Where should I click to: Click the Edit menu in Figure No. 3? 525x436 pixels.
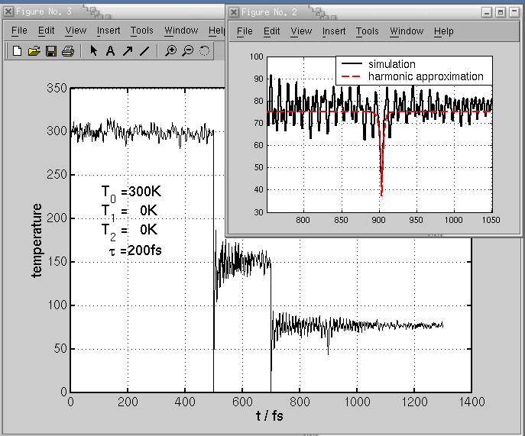(x=47, y=31)
